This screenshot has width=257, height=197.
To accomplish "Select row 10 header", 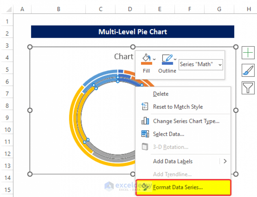I will tap(7, 130).
